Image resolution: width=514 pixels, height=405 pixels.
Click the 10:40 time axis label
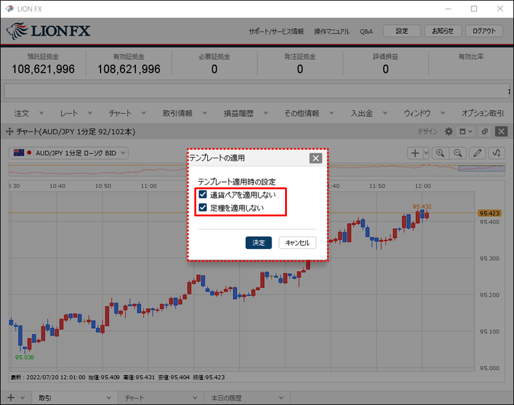pos(57,186)
